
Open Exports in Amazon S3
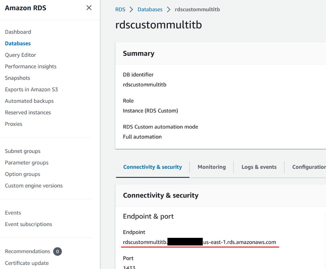(31, 89)
